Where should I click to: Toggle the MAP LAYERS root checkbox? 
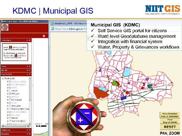[x=5, y=78]
